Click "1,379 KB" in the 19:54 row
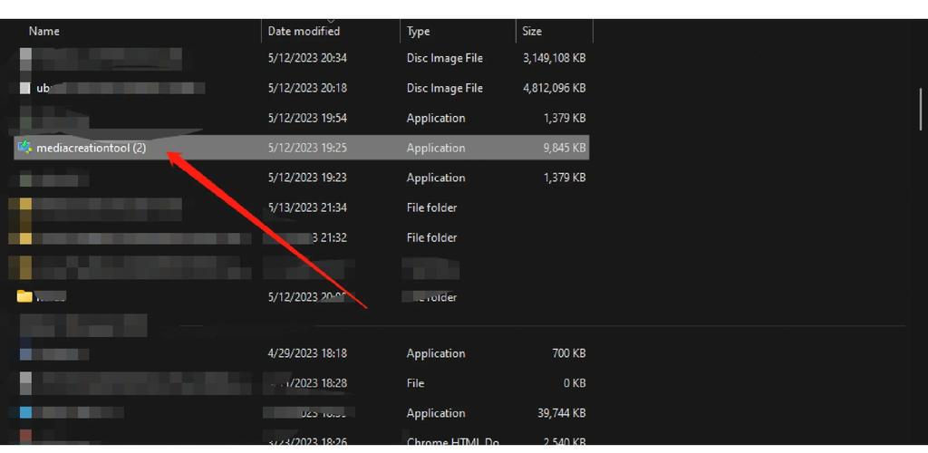928x453 pixels. 565,118
